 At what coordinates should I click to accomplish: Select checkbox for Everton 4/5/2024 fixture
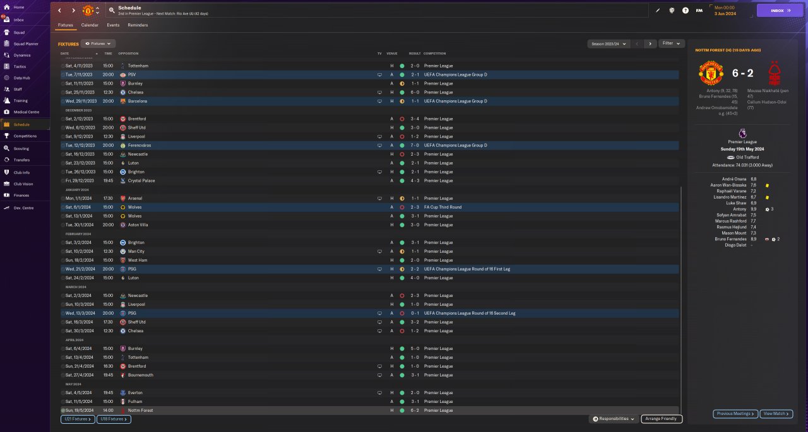(x=62, y=392)
